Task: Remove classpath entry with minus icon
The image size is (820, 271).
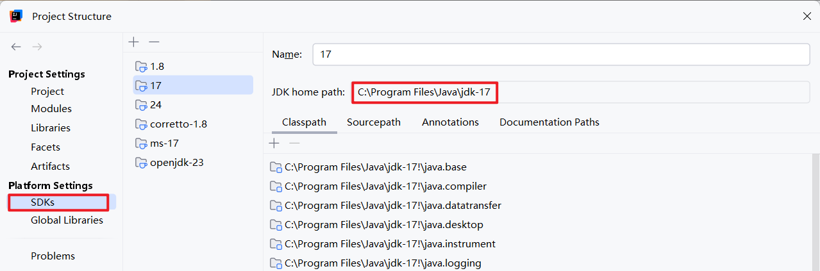Action: 294,143
